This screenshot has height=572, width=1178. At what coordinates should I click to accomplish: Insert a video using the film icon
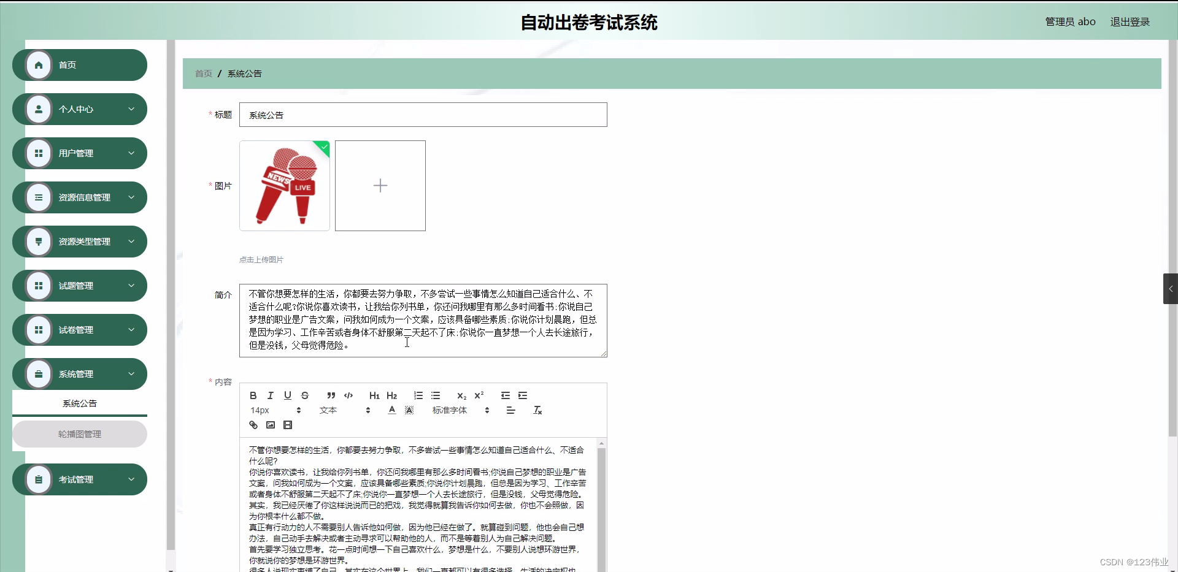(288, 425)
